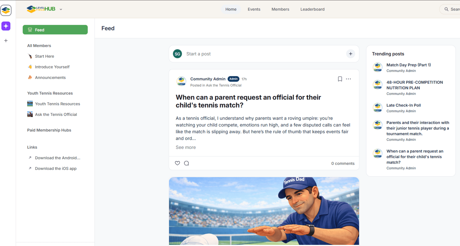This screenshot has width=460, height=246.
Task: Expand post text with See more
Action: (186, 147)
